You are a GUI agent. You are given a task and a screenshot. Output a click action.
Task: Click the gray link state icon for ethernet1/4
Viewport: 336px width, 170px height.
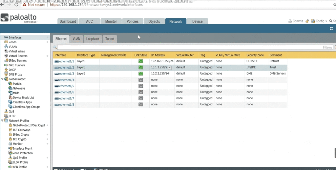pyautogui.click(x=140, y=80)
